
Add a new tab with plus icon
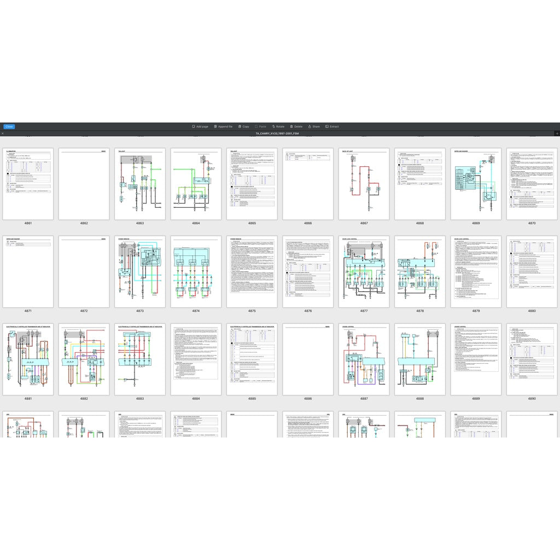(x=557, y=133)
